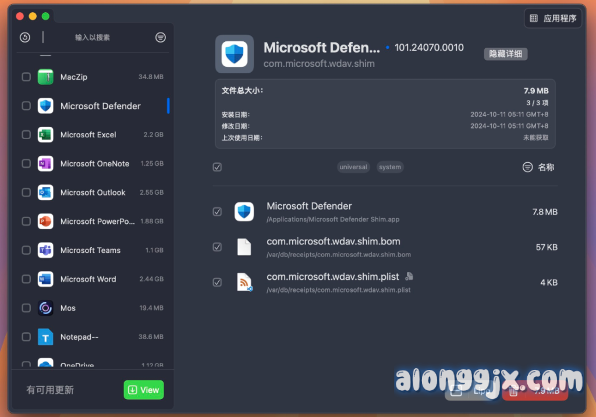Uncheck the com.microsoft.wdav.shim.bom file checkbox

(217, 247)
